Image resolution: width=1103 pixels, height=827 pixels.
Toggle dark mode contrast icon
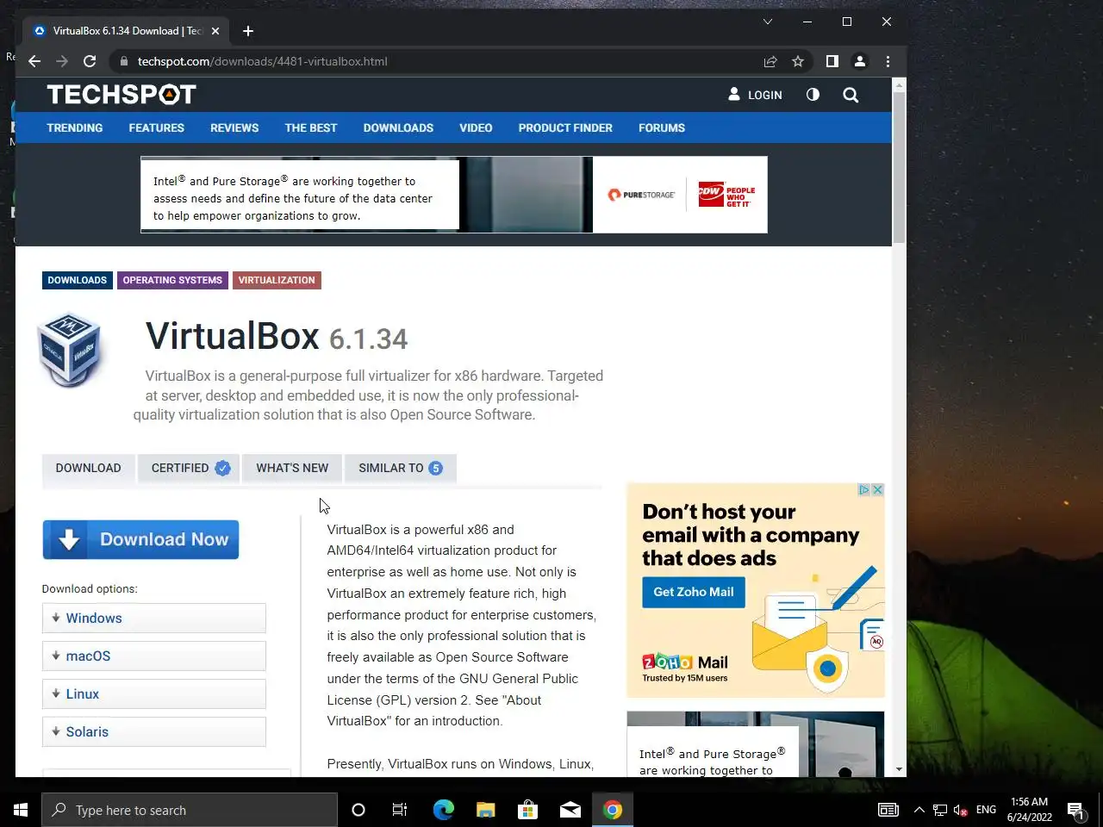tap(813, 95)
